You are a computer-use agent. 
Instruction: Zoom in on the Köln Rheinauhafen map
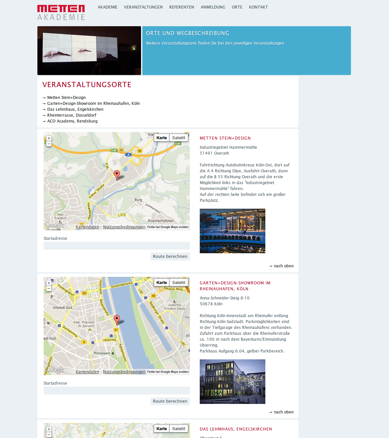pyautogui.click(x=49, y=283)
